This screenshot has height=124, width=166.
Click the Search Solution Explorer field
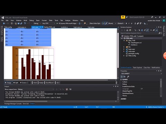click(x=139, y=33)
